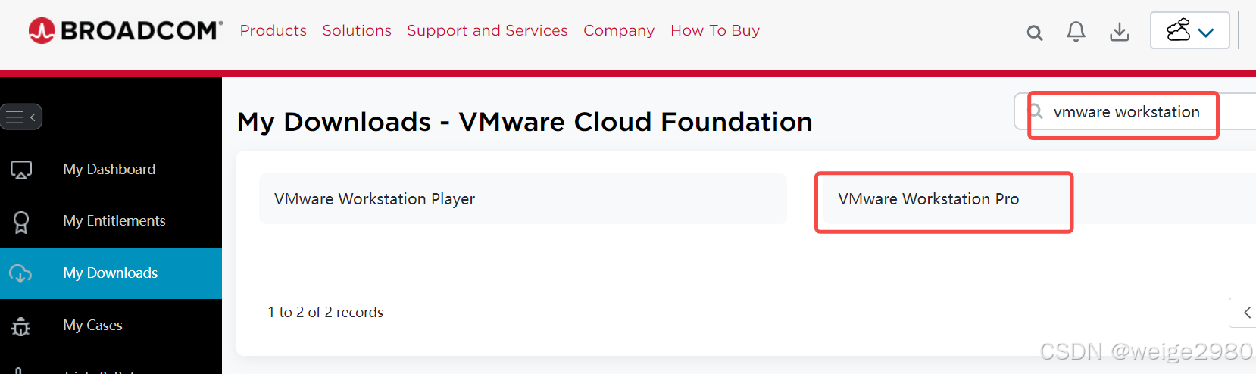Click the search icon in the downloads search box

[1036, 111]
